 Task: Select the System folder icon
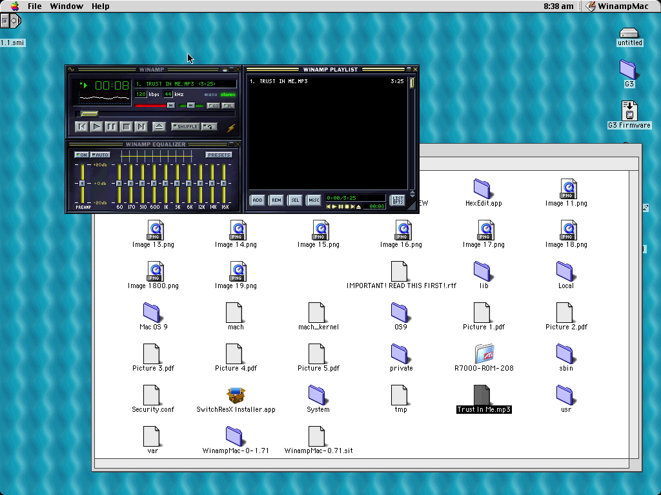click(318, 398)
